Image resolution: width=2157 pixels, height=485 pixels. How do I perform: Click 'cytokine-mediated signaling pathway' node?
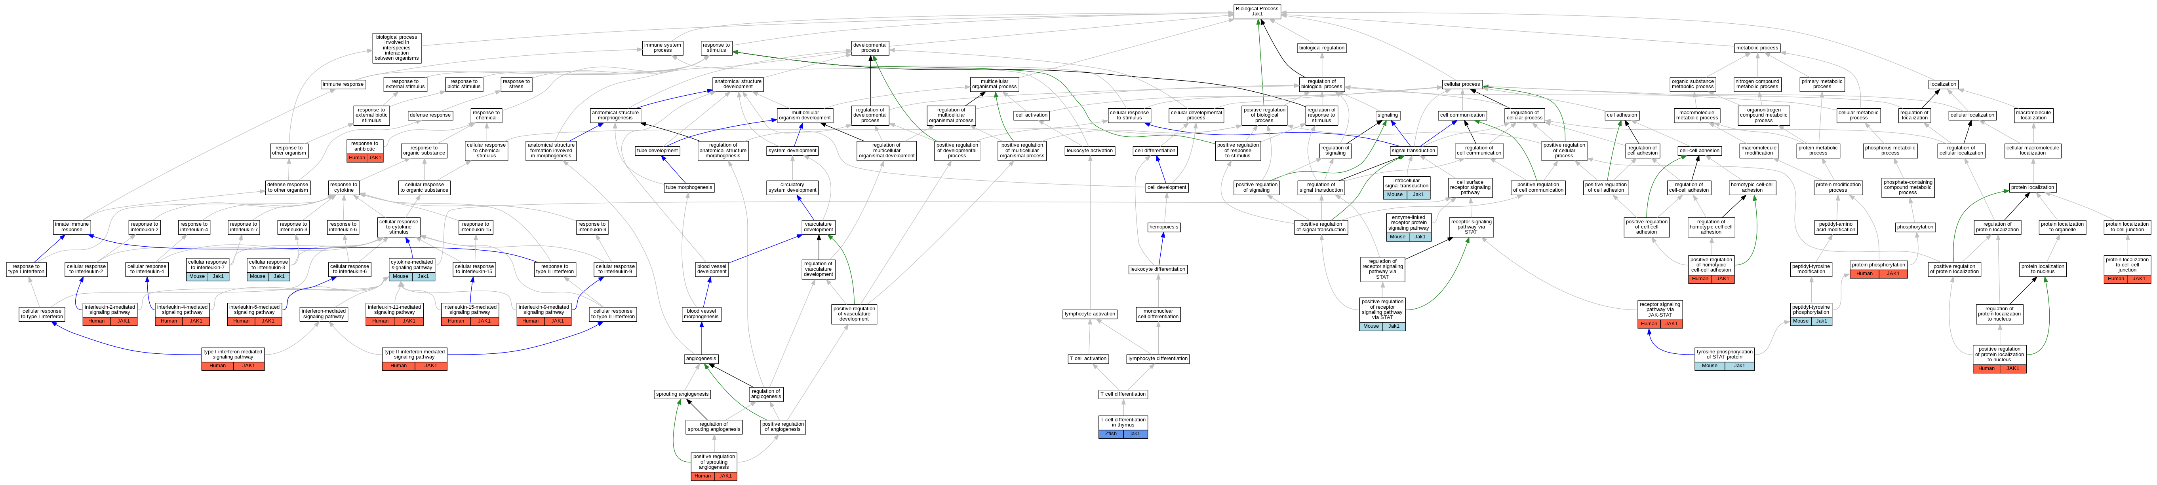(412, 269)
